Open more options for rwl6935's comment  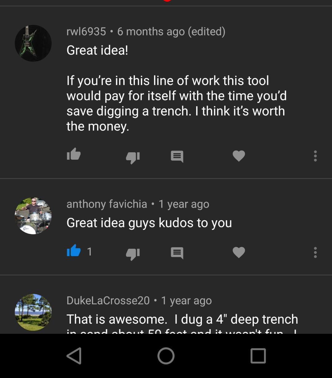coord(315,156)
